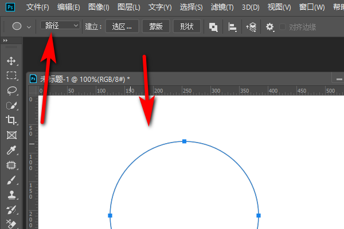The image size is (344, 229).
Task: Select the History Brush tool
Action: click(x=11, y=210)
